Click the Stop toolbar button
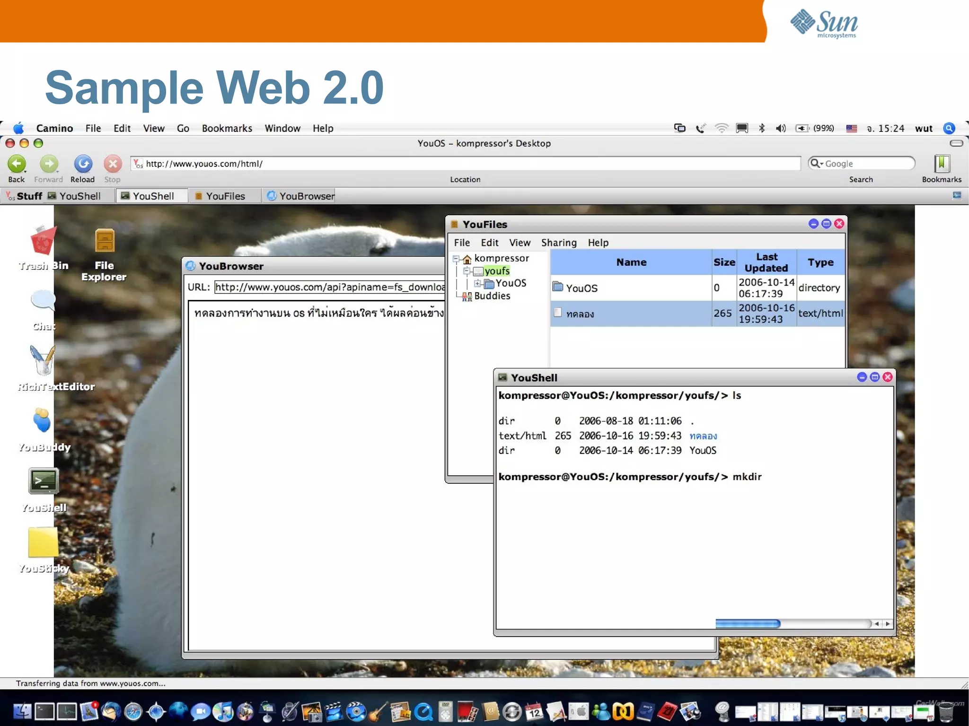This screenshot has height=726, width=969. coord(113,164)
